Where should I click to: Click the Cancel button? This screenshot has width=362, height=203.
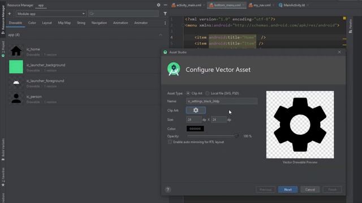pos(310,189)
